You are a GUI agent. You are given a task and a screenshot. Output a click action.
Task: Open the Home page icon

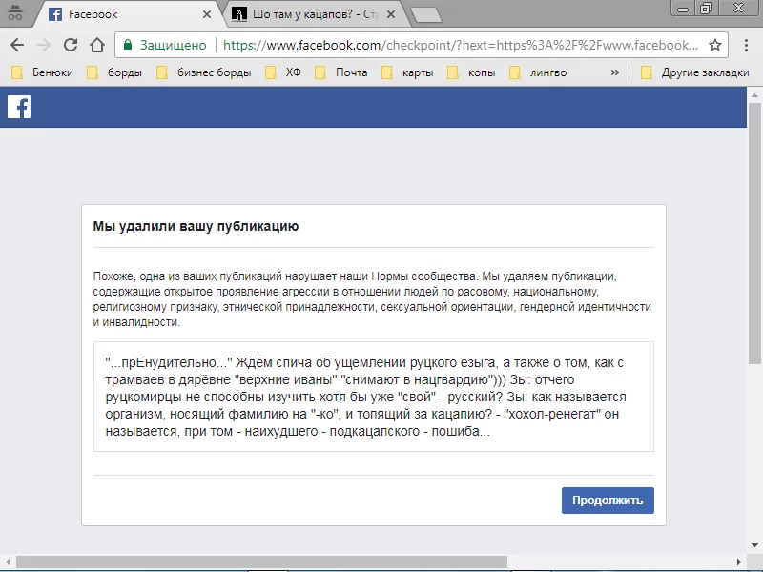coord(97,45)
